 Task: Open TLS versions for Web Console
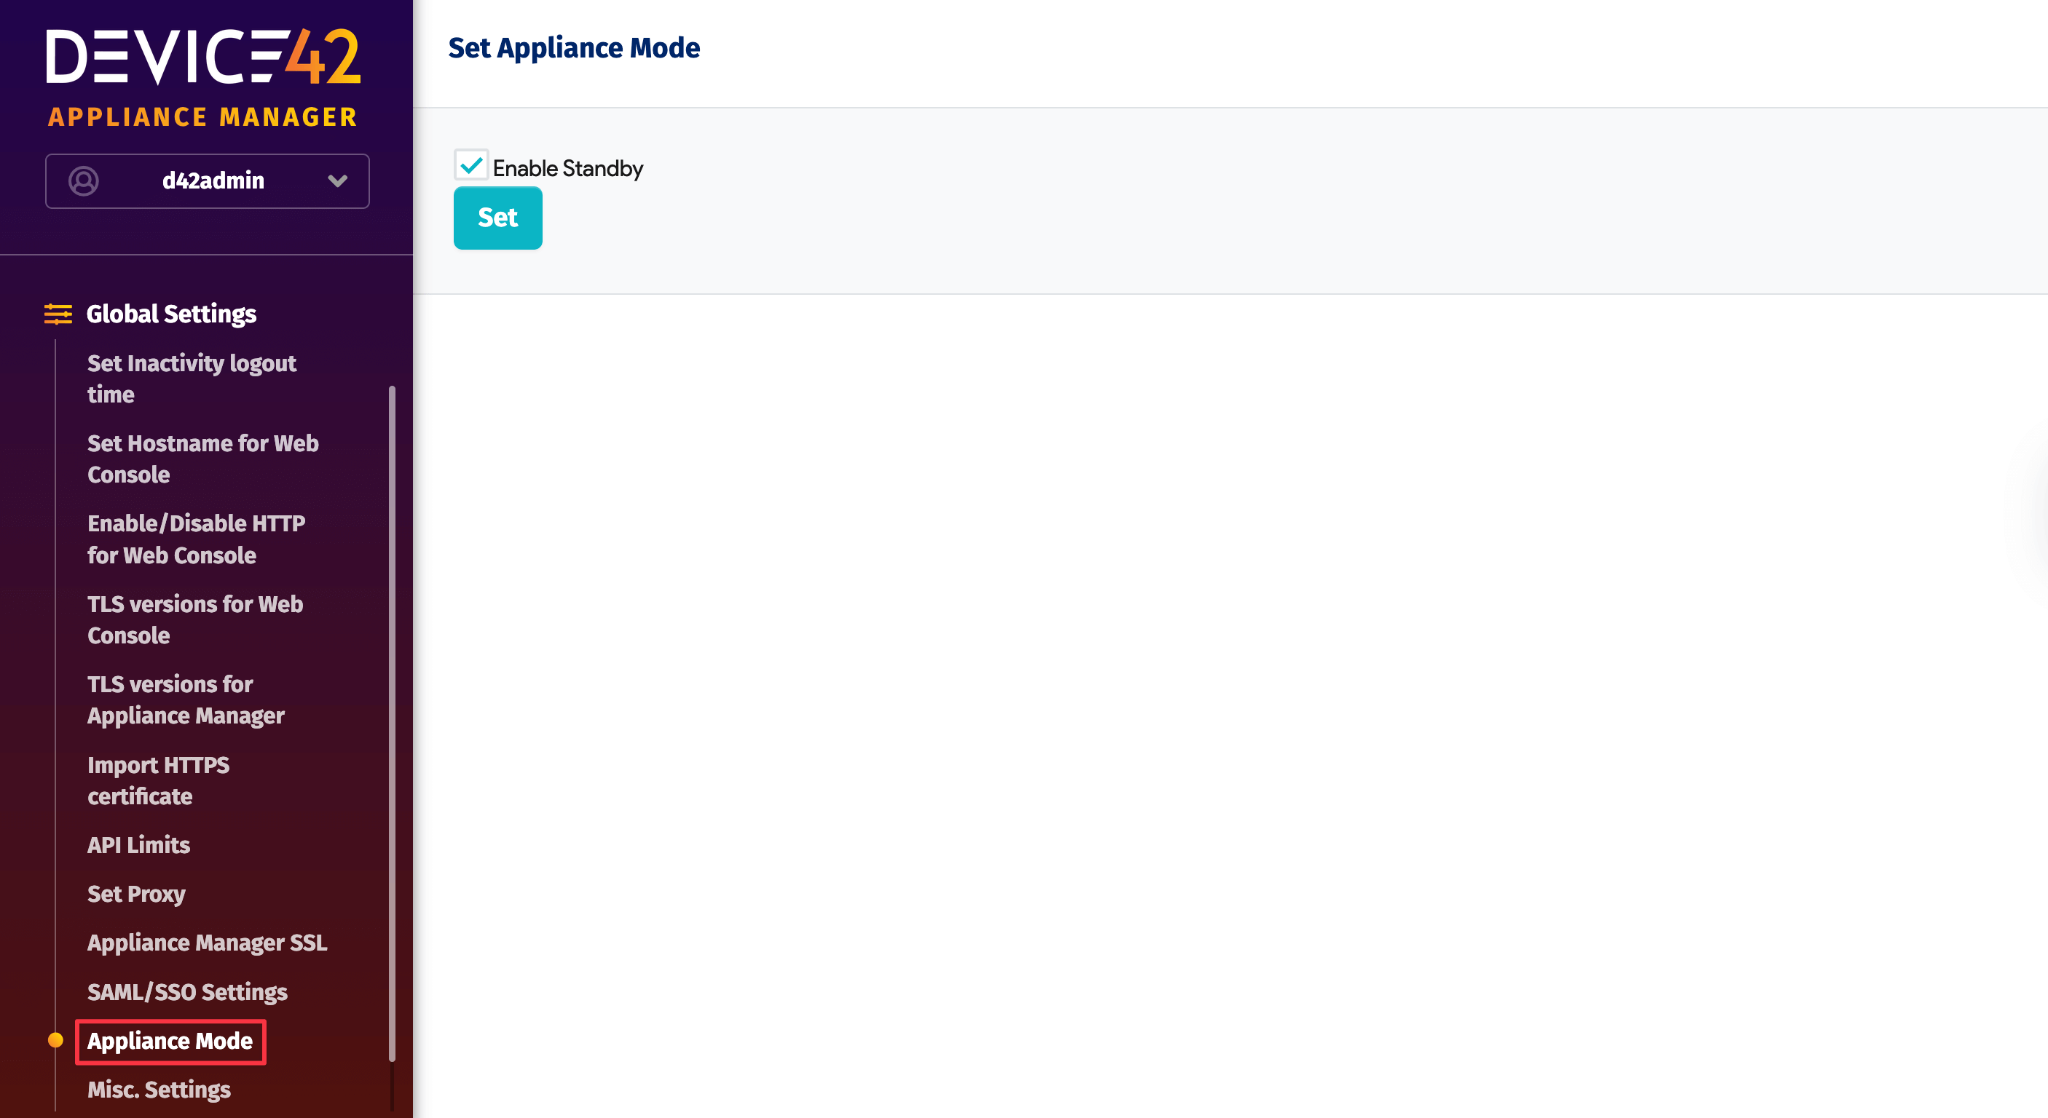tap(194, 619)
